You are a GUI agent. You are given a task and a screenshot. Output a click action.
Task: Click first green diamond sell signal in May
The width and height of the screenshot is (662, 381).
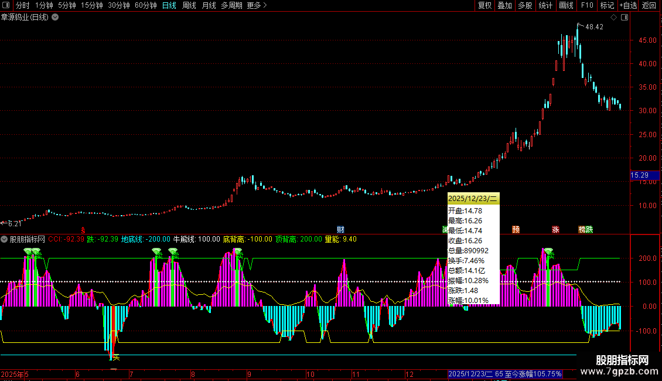pos(28,251)
